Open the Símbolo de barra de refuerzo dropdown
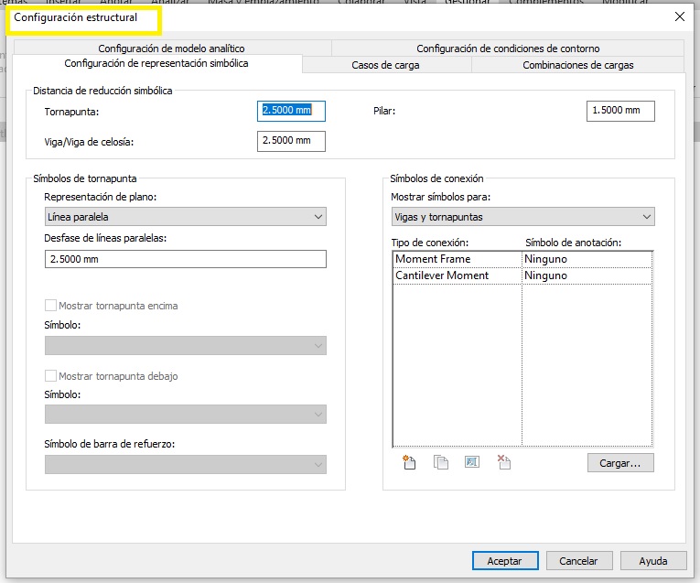Viewport: 700px width, 583px height. [x=185, y=465]
